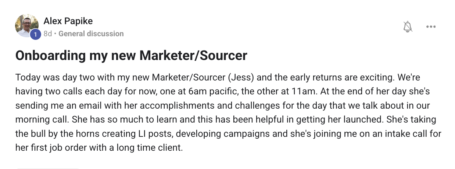Click the "8d" post timestamp

pyautogui.click(x=47, y=34)
